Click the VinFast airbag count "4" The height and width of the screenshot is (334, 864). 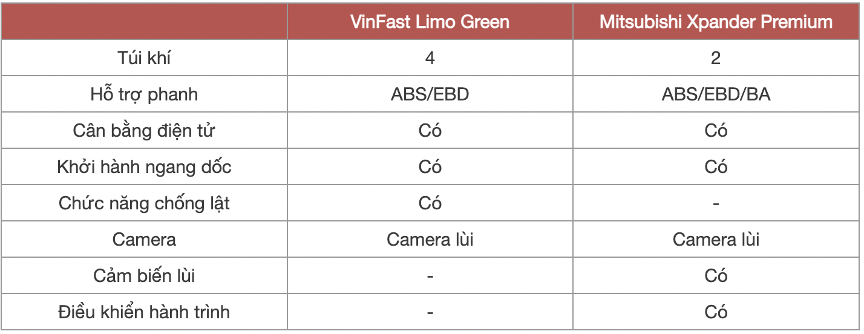430,58
